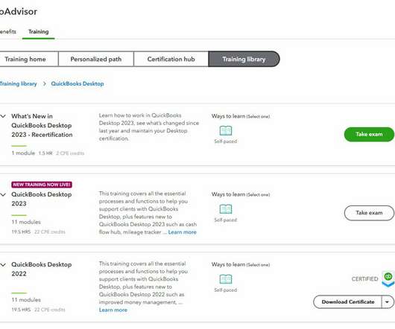The image size is (395, 329).
Task: Collapse the QuickBooks Desktop 2023 course row
Action: [x=3, y=194]
